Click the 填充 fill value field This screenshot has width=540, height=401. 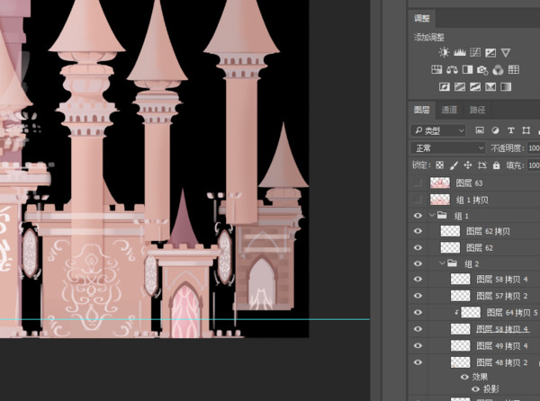[534, 165]
